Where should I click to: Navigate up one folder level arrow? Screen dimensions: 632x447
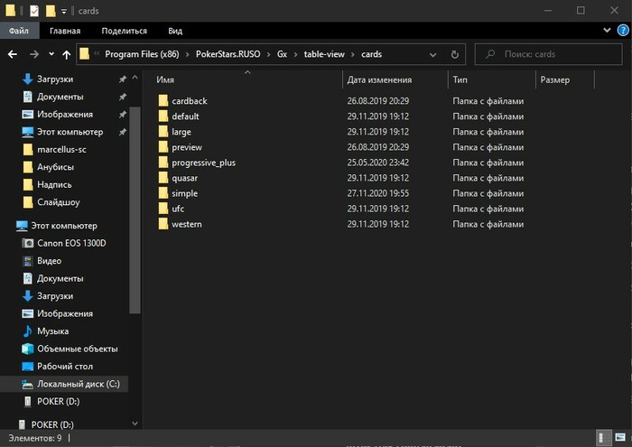pyautogui.click(x=67, y=54)
